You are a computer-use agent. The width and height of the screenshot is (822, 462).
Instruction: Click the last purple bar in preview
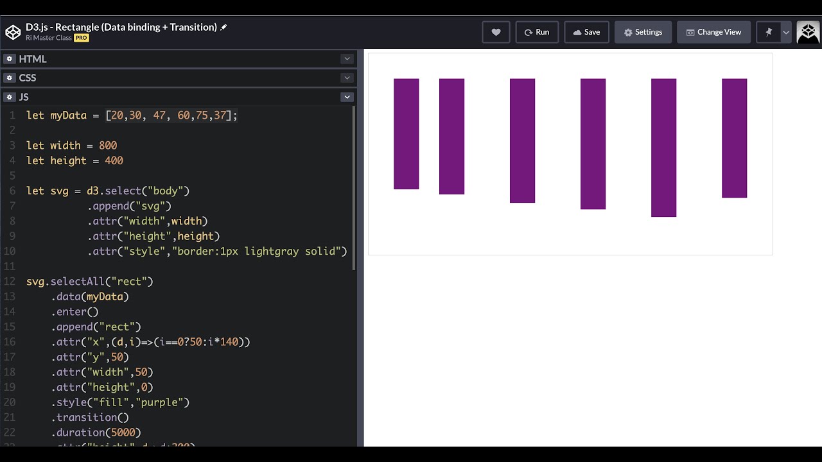[734, 138]
